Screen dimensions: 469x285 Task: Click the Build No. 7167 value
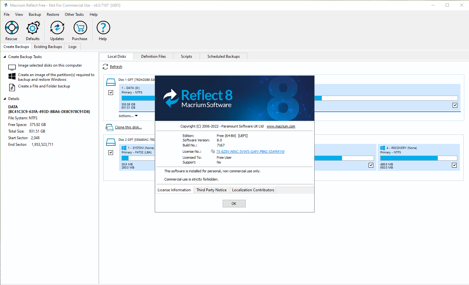(x=221, y=145)
